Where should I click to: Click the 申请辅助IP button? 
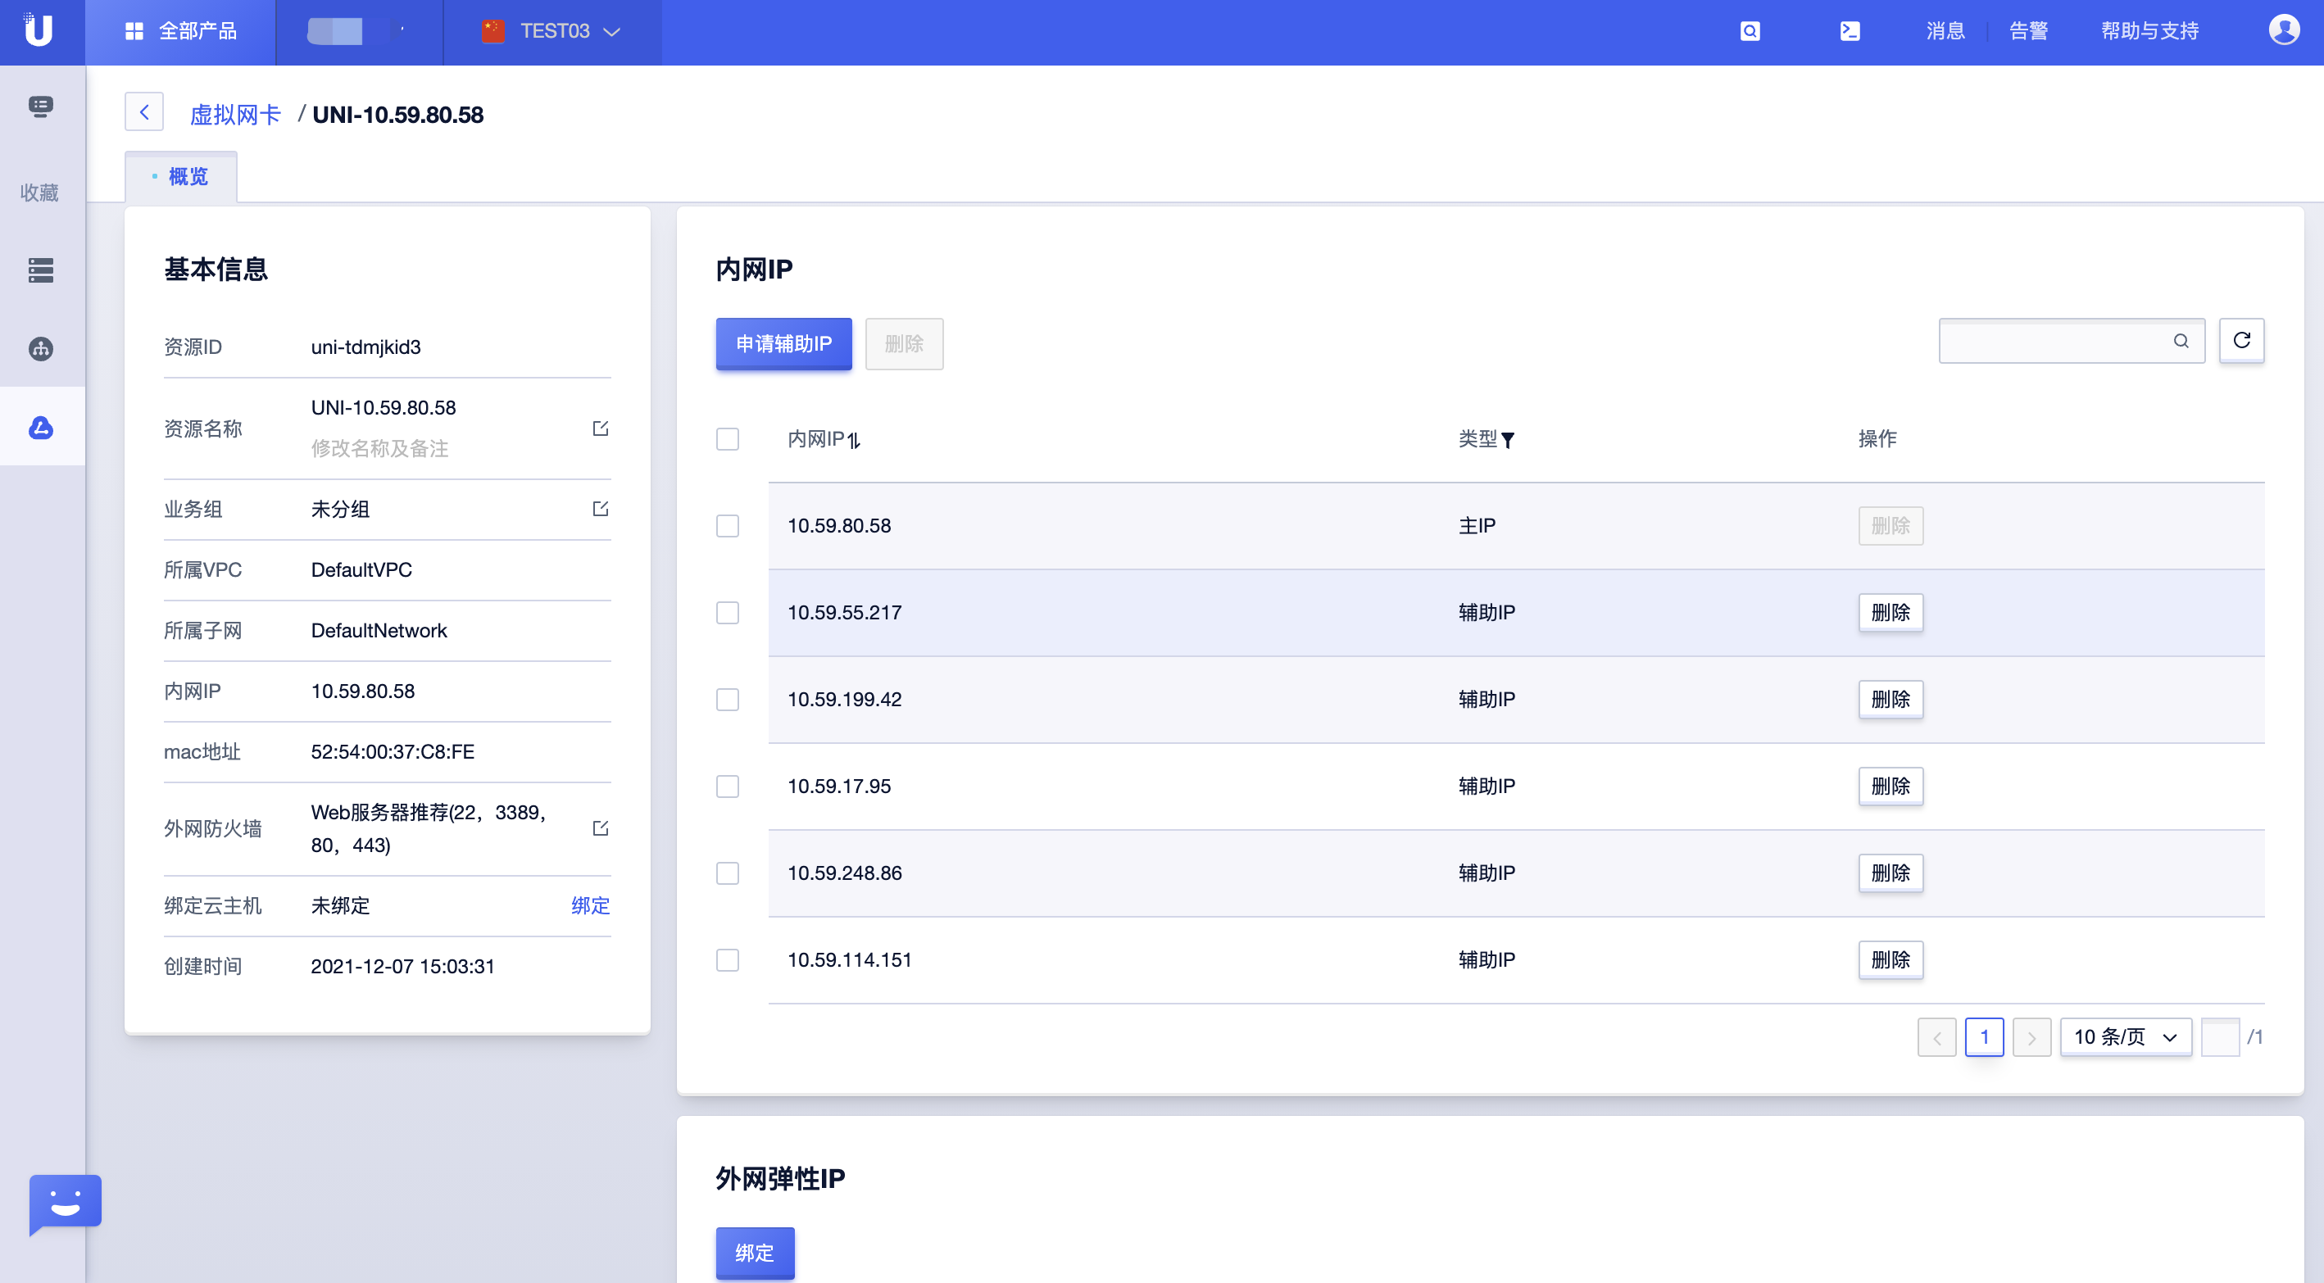pyautogui.click(x=783, y=344)
